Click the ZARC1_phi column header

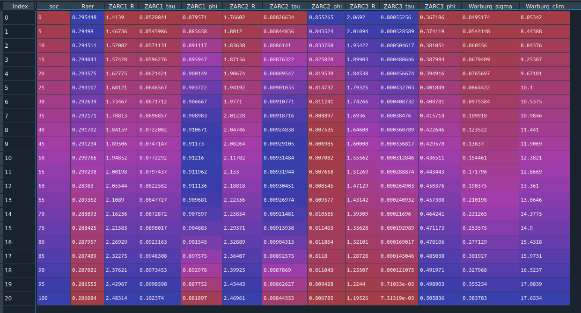click(x=202, y=7)
